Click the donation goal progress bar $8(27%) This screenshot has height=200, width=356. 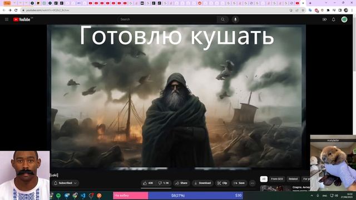[178, 196]
